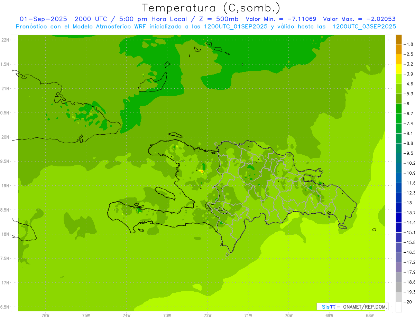The height and width of the screenshot is (320, 415).
Task: Select the blue swatch between -13 and -13.7
Action: coord(399,207)
